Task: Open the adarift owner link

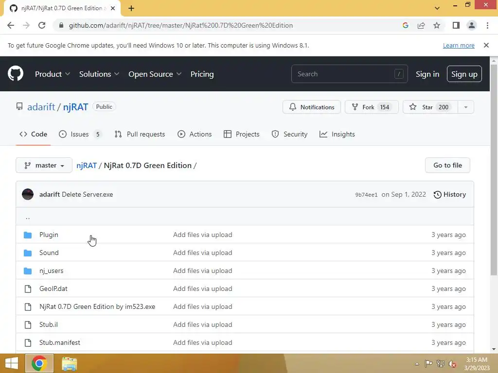Action: coord(41,107)
